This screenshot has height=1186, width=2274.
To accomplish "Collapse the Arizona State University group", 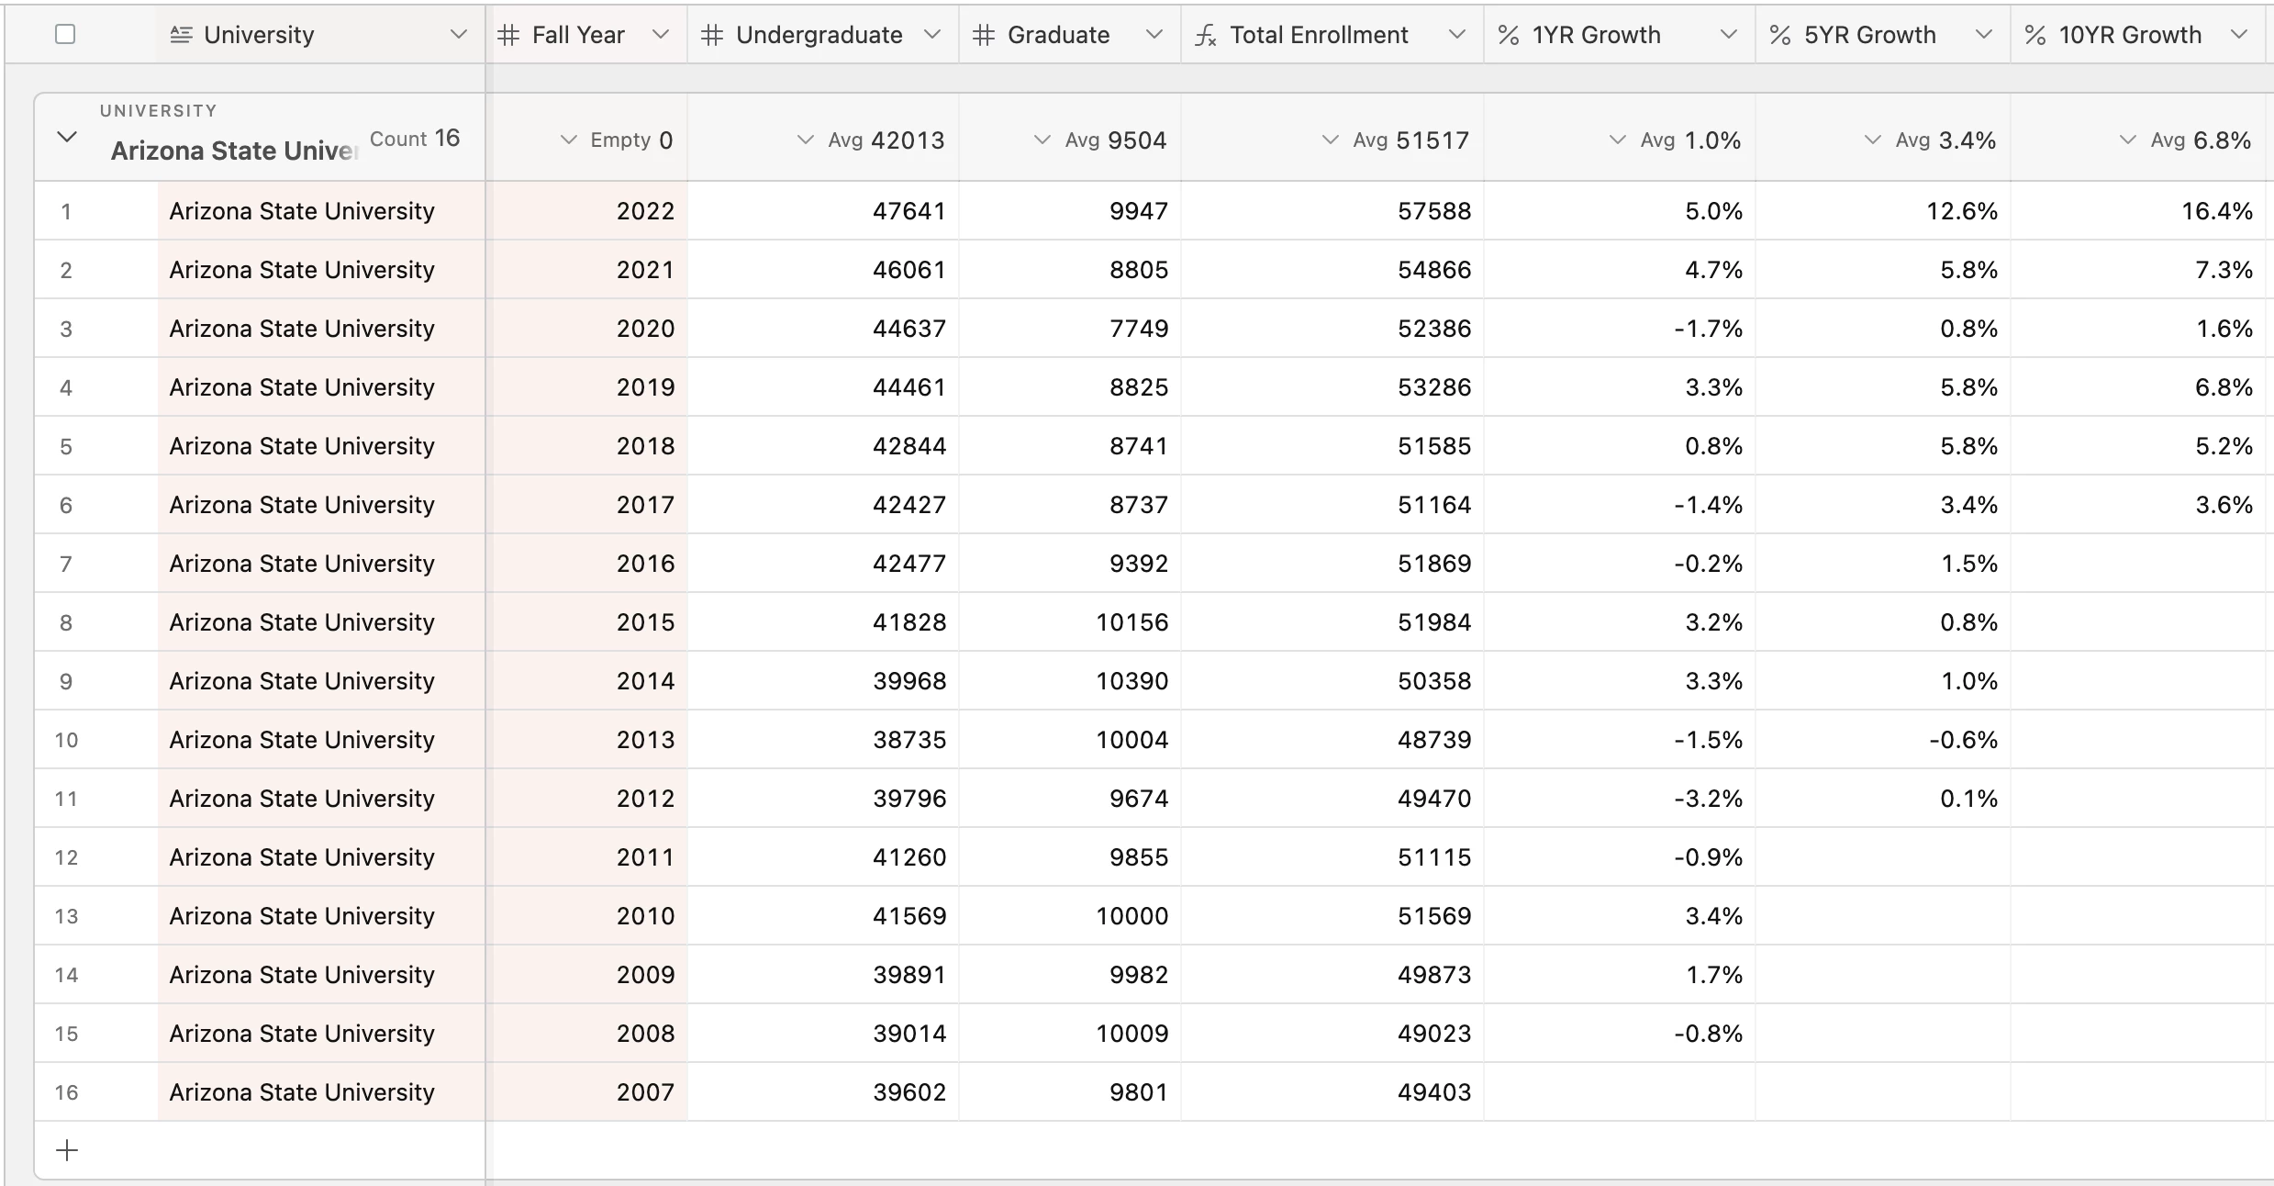I will point(67,138).
